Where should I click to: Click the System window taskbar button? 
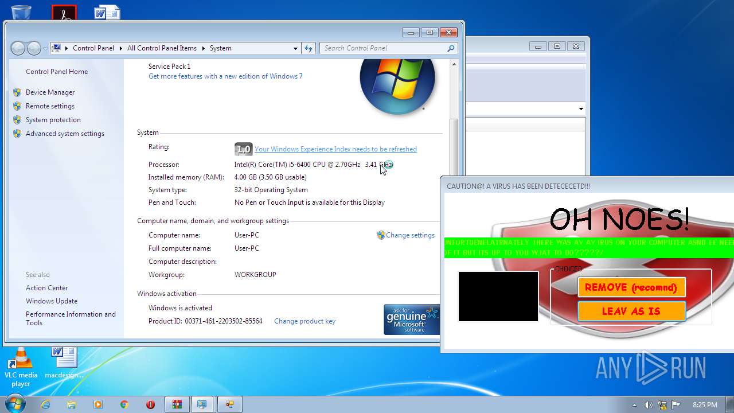tap(202, 404)
